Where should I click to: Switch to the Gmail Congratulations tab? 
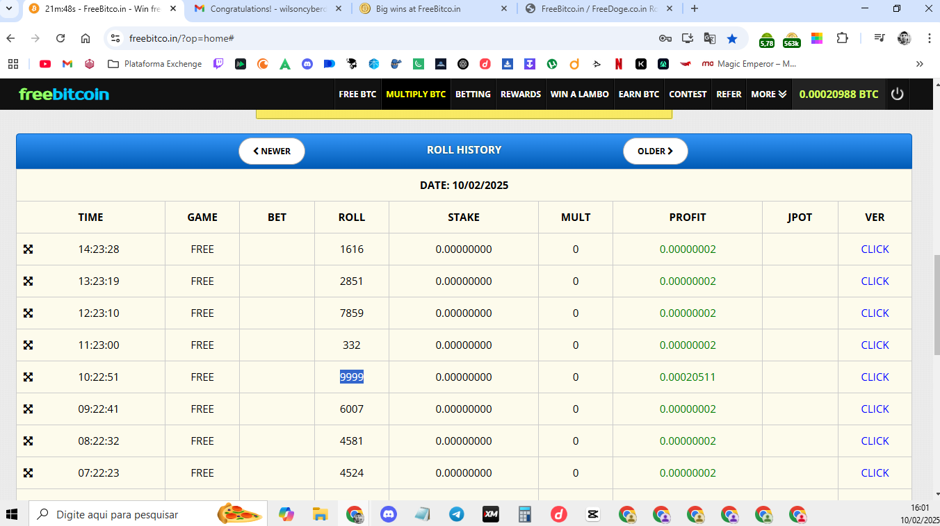268,9
